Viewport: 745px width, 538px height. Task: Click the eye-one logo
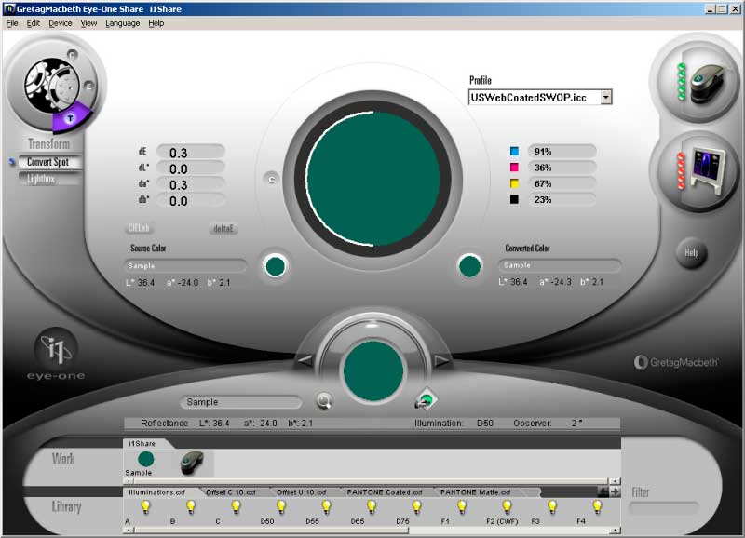[x=55, y=356]
